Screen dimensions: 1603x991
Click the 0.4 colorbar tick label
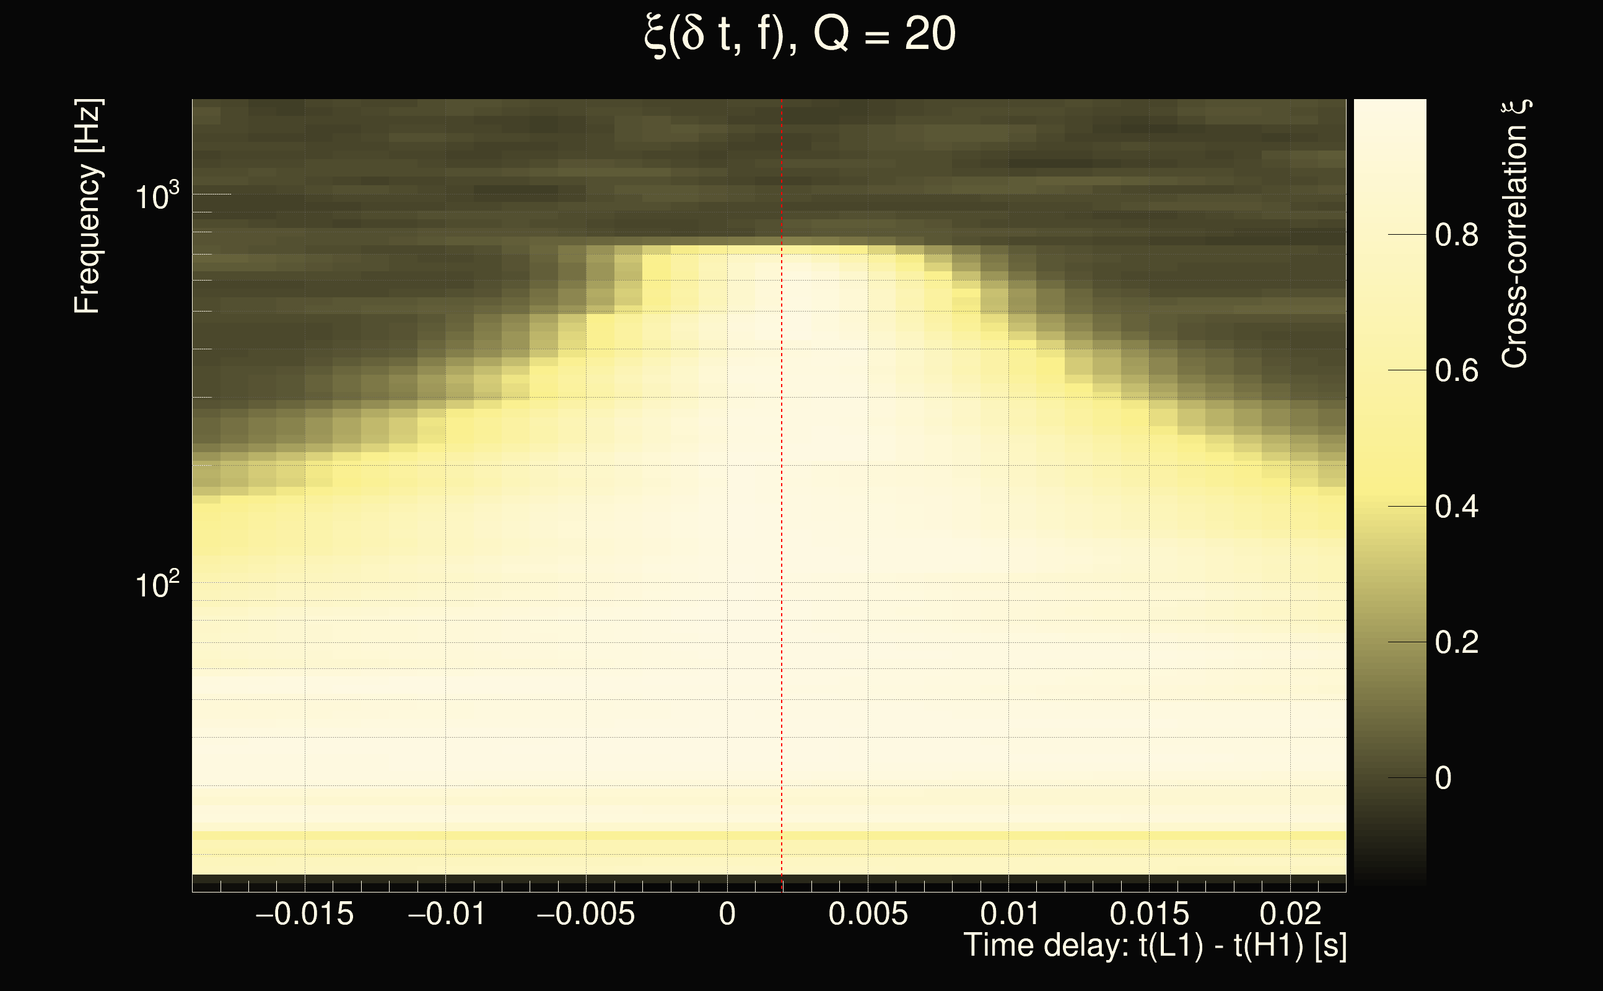point(1456,507)
